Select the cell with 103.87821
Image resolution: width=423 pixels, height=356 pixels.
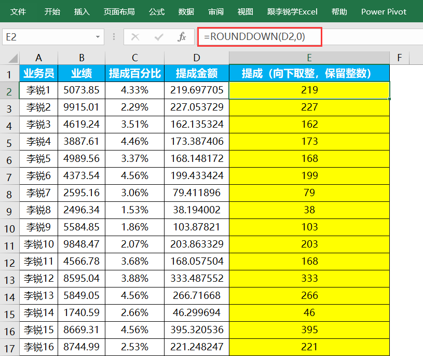(x=197, y=227)
